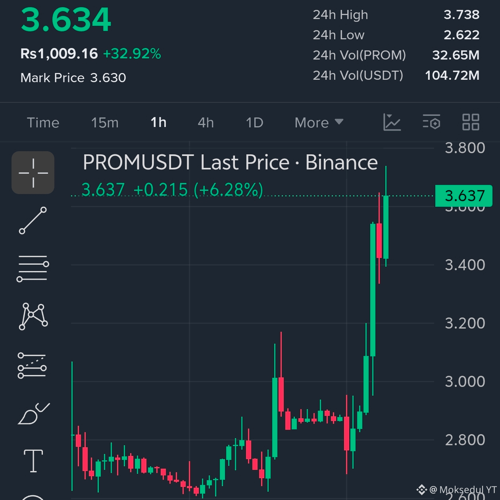
Task: Open chart display settings icon
Action: tap(431, 122)
